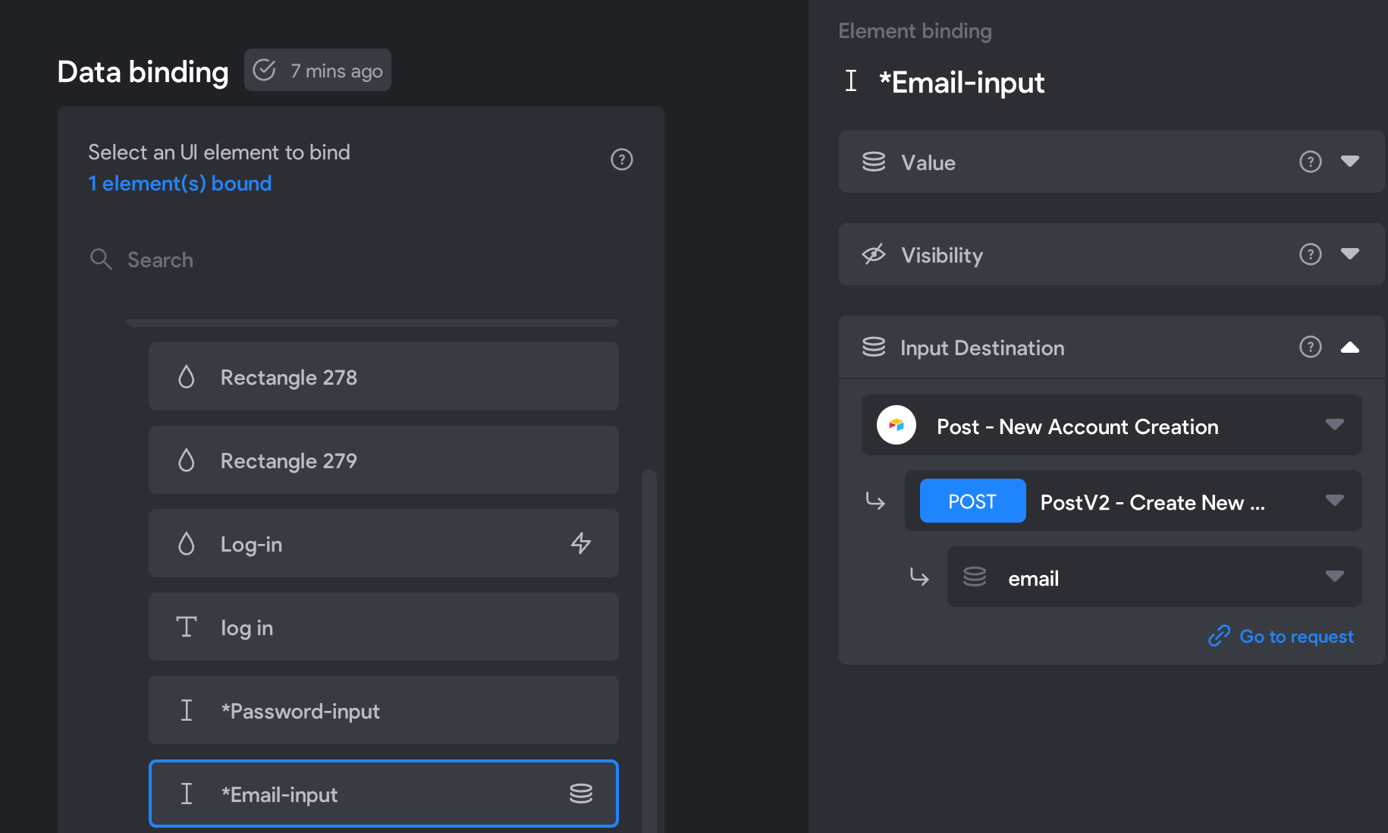Select the *Email-input element row
The image size is (1388, 833).
(384, 794)
